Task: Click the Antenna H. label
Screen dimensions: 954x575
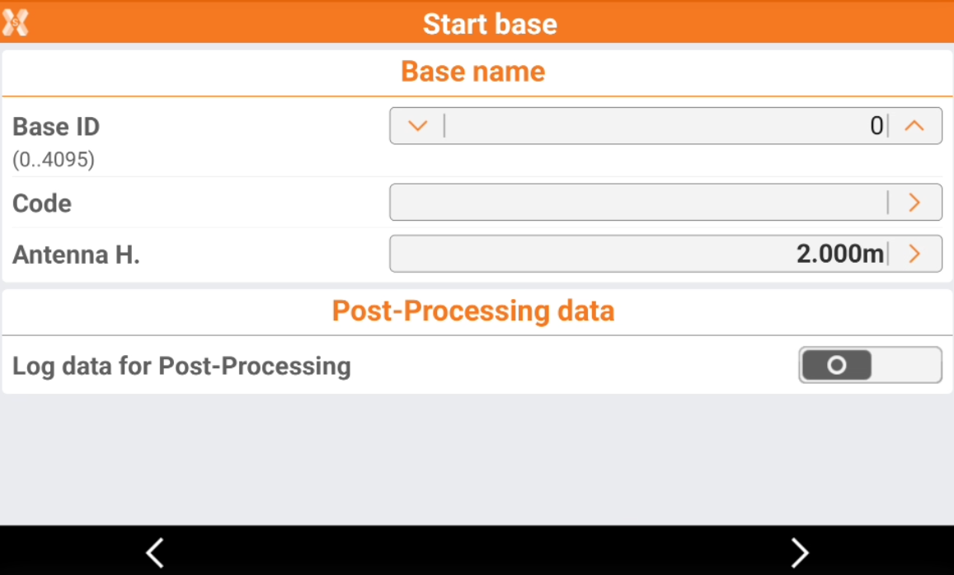Action: click(76, 255)
